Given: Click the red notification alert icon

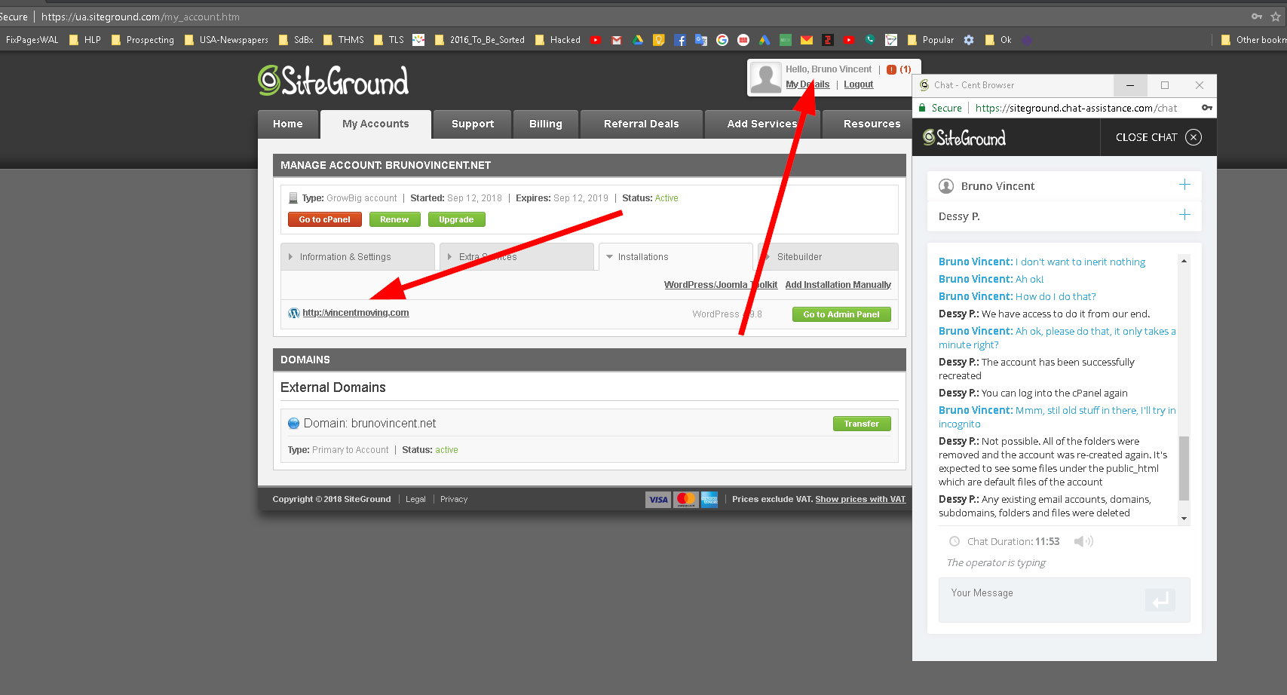Looking at the screenshot, I should pos(892,69).
